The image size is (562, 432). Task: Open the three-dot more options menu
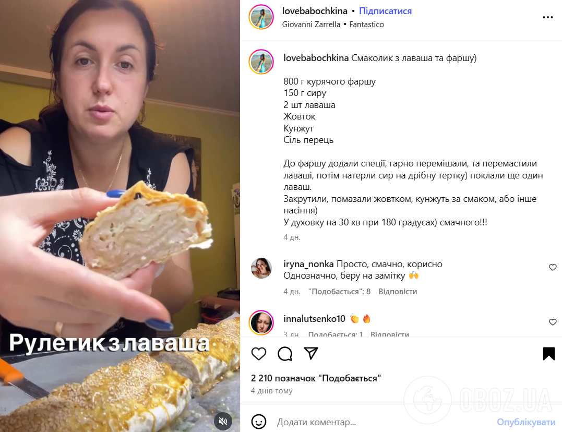(x=547, y=17)
